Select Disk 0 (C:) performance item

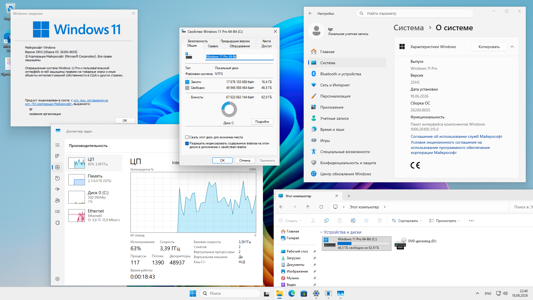[94, 197]
